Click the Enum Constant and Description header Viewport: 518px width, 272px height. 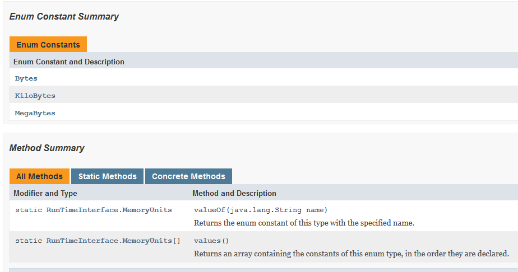tap(69, 62)
